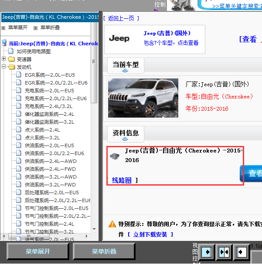Viewport: 262px width, 264px height.
Task: Select 充电系统—2.0L/2.2L—EU6 item
Action: click(x=56, y=98)
